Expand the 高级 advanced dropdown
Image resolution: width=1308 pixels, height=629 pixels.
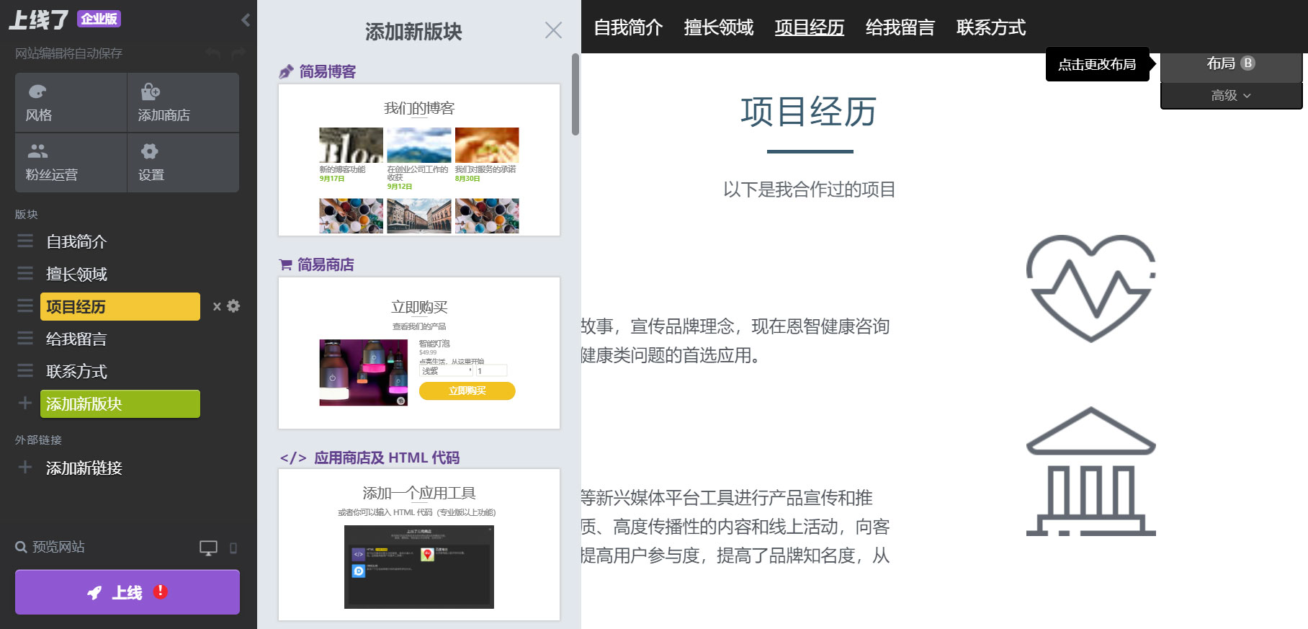(1231, 95)
